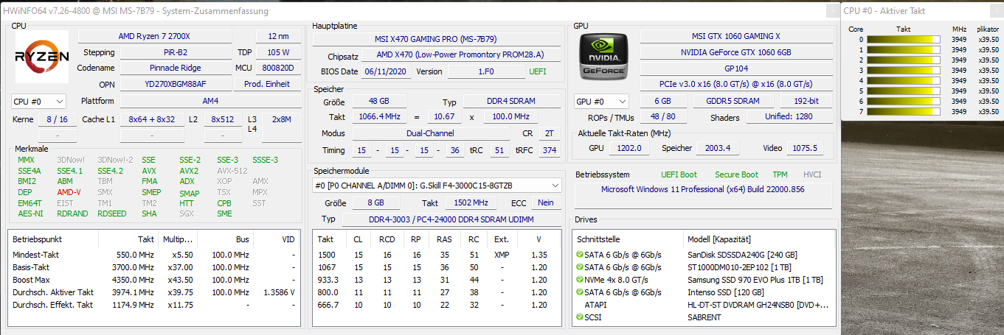Click the 105 W TDP value
The width and height of the screenshot is (1004, 335).
tap(279, 52)
